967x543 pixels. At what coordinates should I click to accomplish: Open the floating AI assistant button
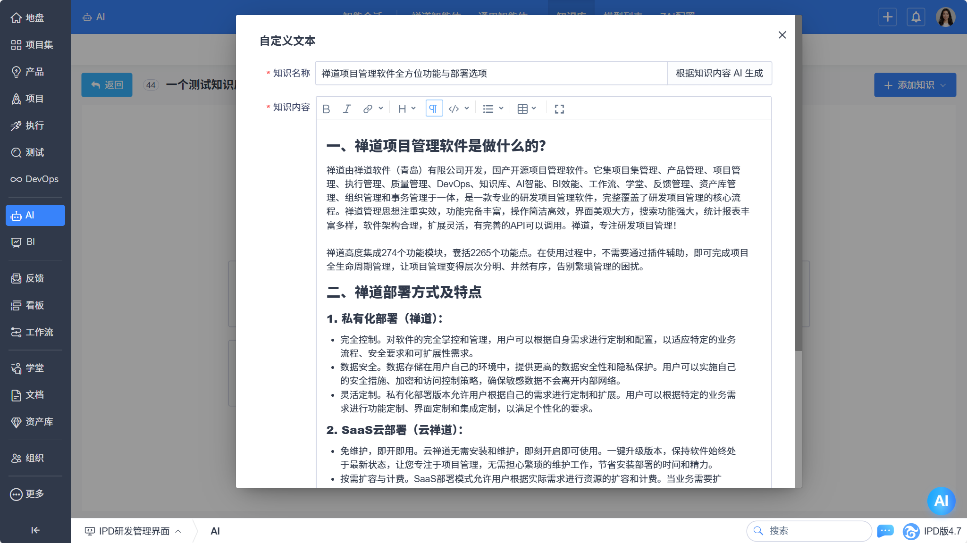(x=941, y=501)
